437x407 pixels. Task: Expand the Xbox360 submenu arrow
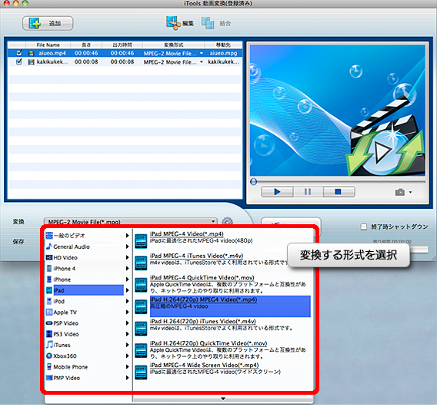(128, 356)
